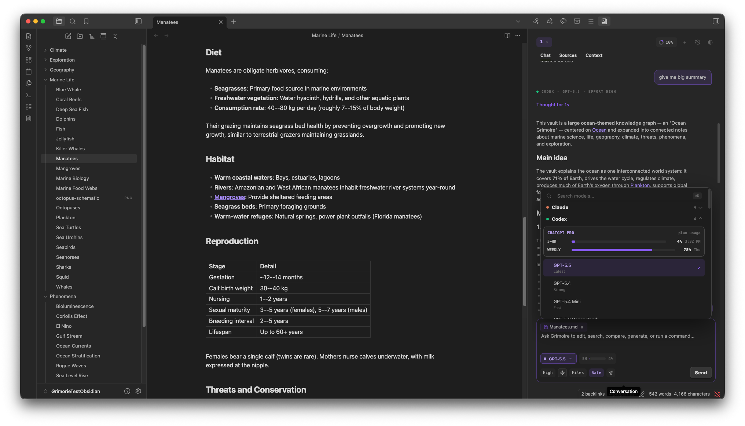Open search with the magnifier icon
This screenshot has height=426, width=745.
coord(73,21)
